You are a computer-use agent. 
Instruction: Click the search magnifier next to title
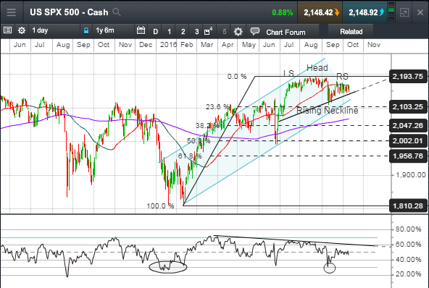[117, 12]
